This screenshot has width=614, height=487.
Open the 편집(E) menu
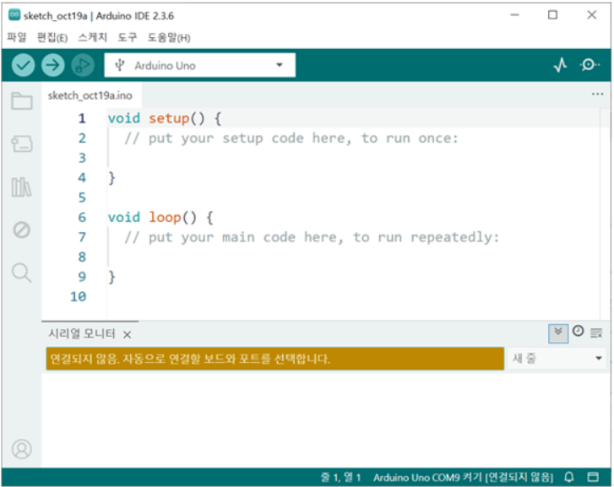[x=52, y=38]
